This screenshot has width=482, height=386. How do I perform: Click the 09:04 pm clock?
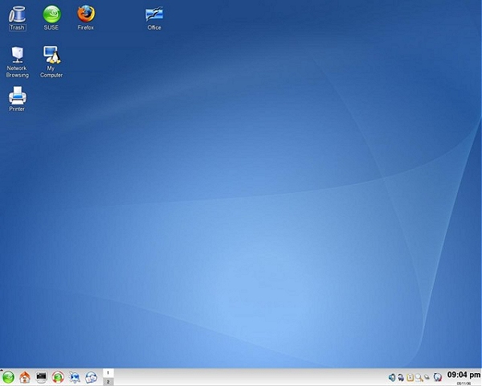click(463, 375)
